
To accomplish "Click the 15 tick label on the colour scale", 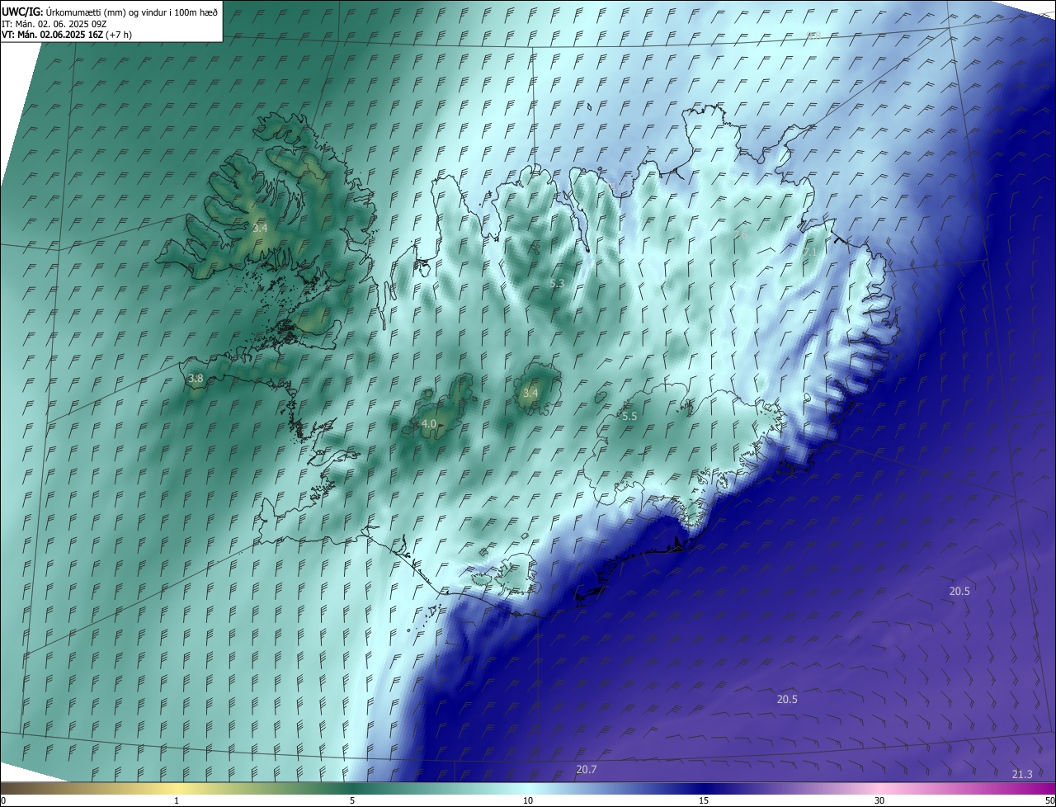I will [704, 800].
